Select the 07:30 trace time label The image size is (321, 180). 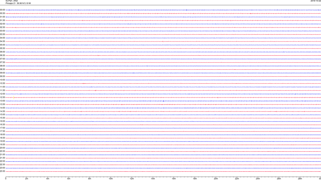[2, 62]
